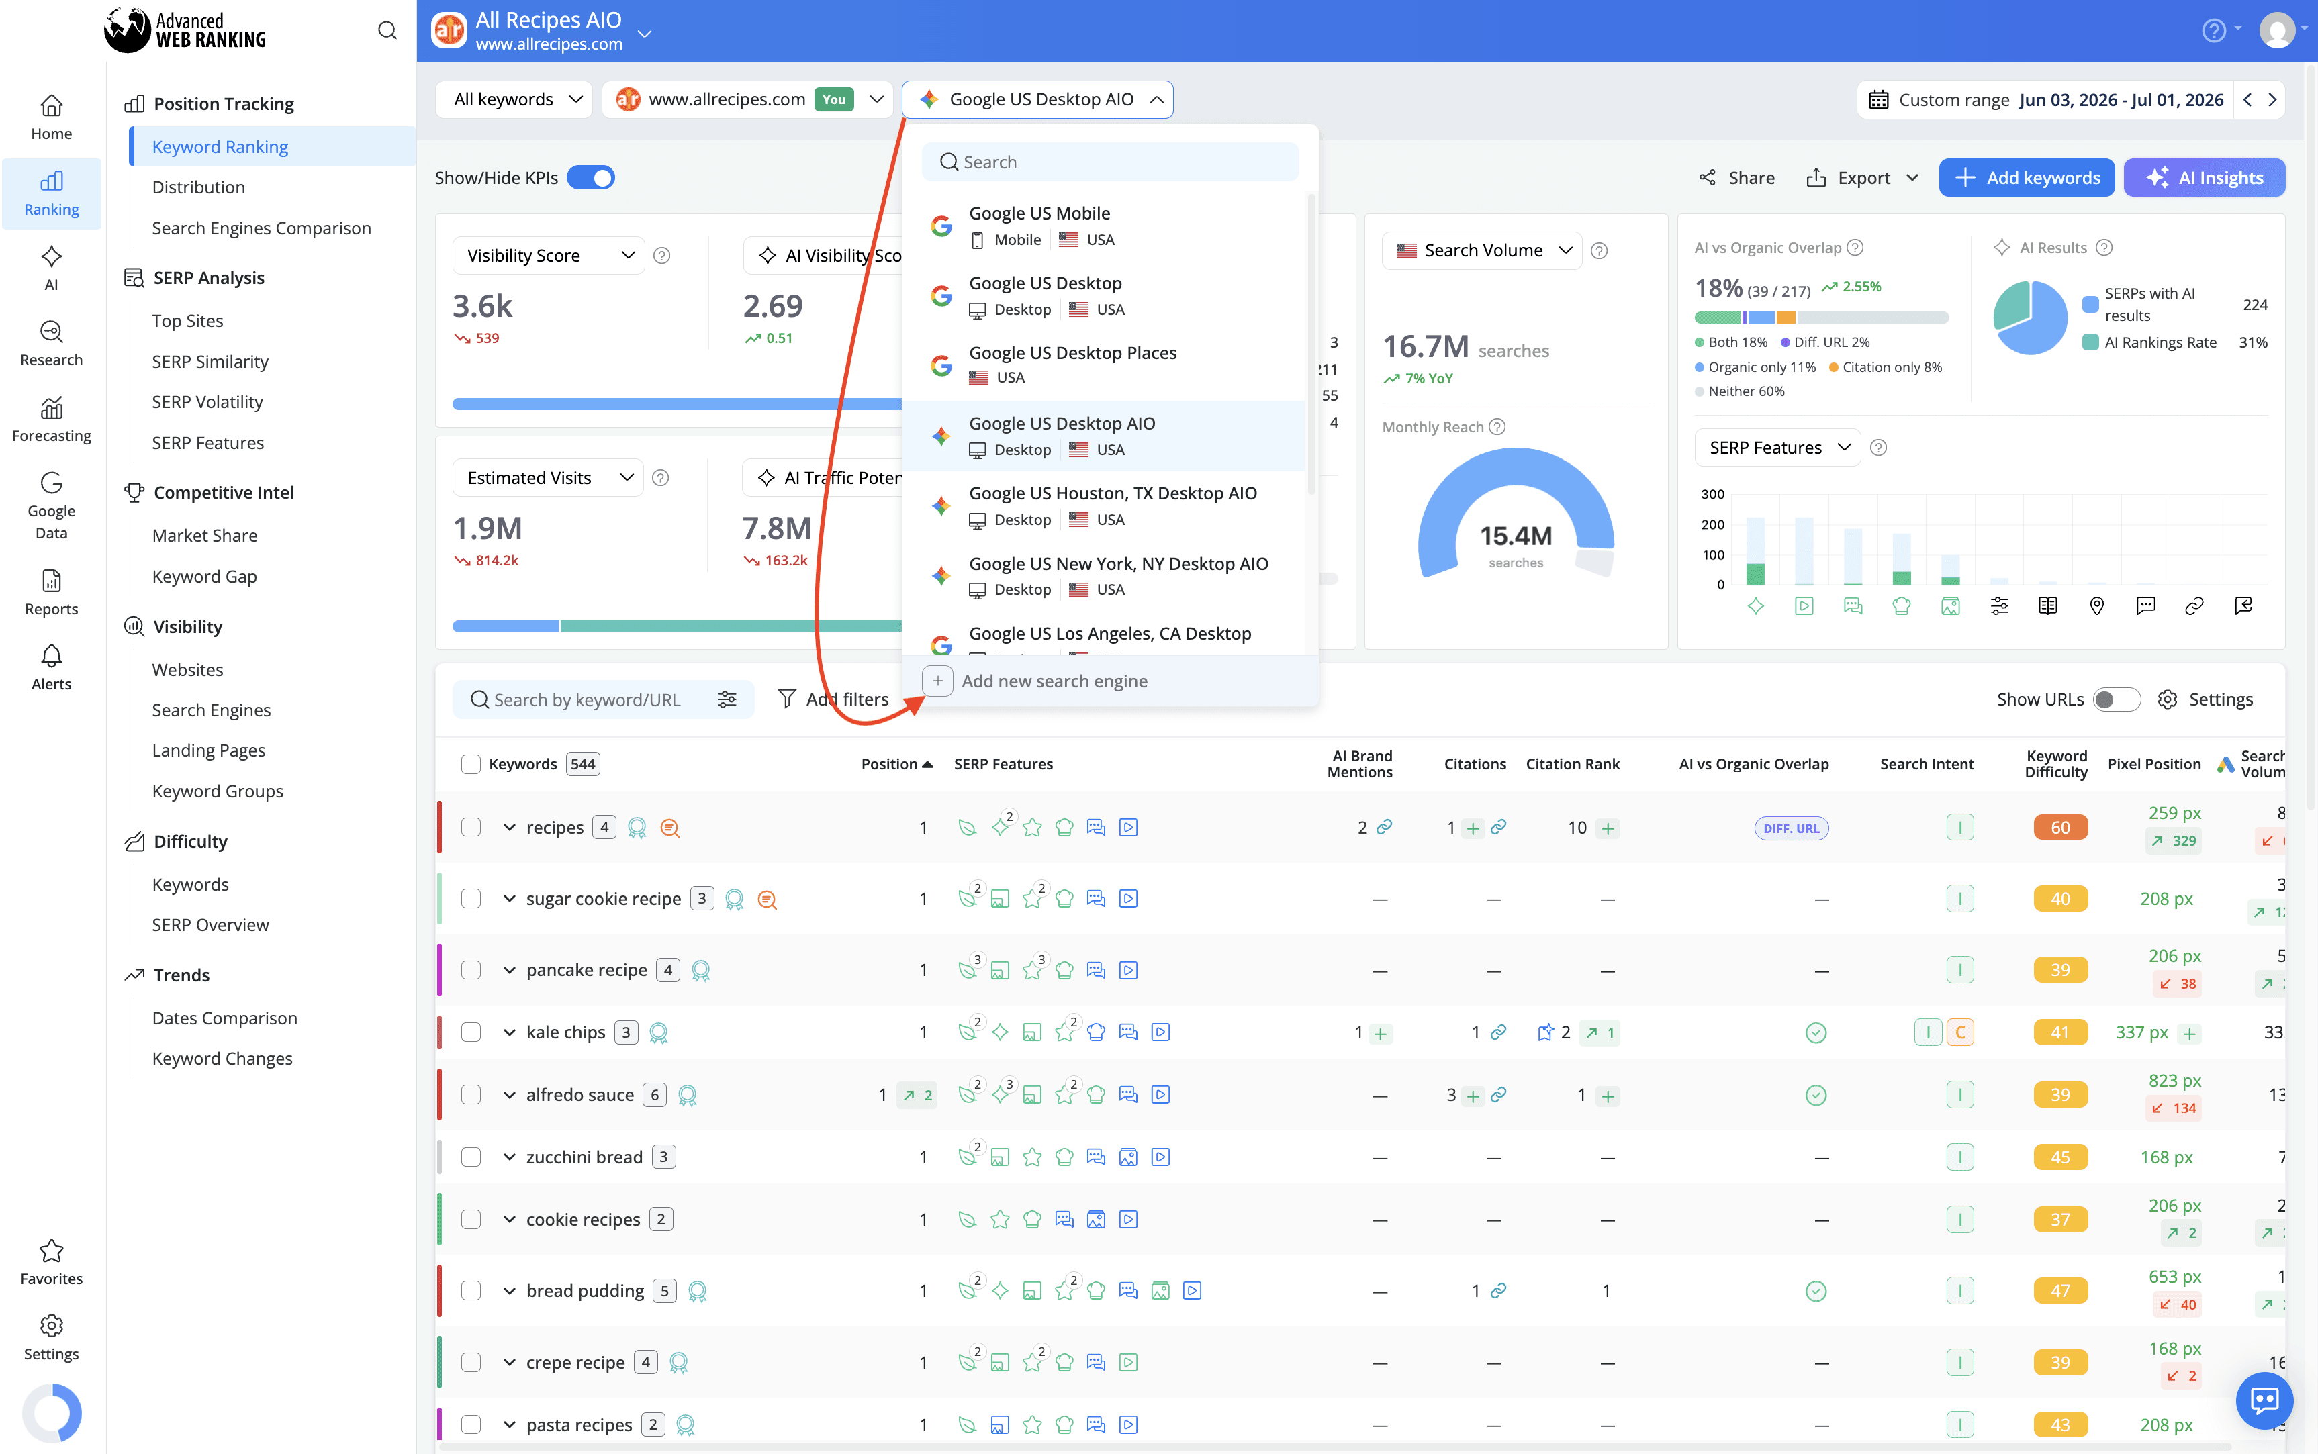Open the All keywords dropdown
Viewport: 2318px width, 1454px height.
tap(514, 99)
